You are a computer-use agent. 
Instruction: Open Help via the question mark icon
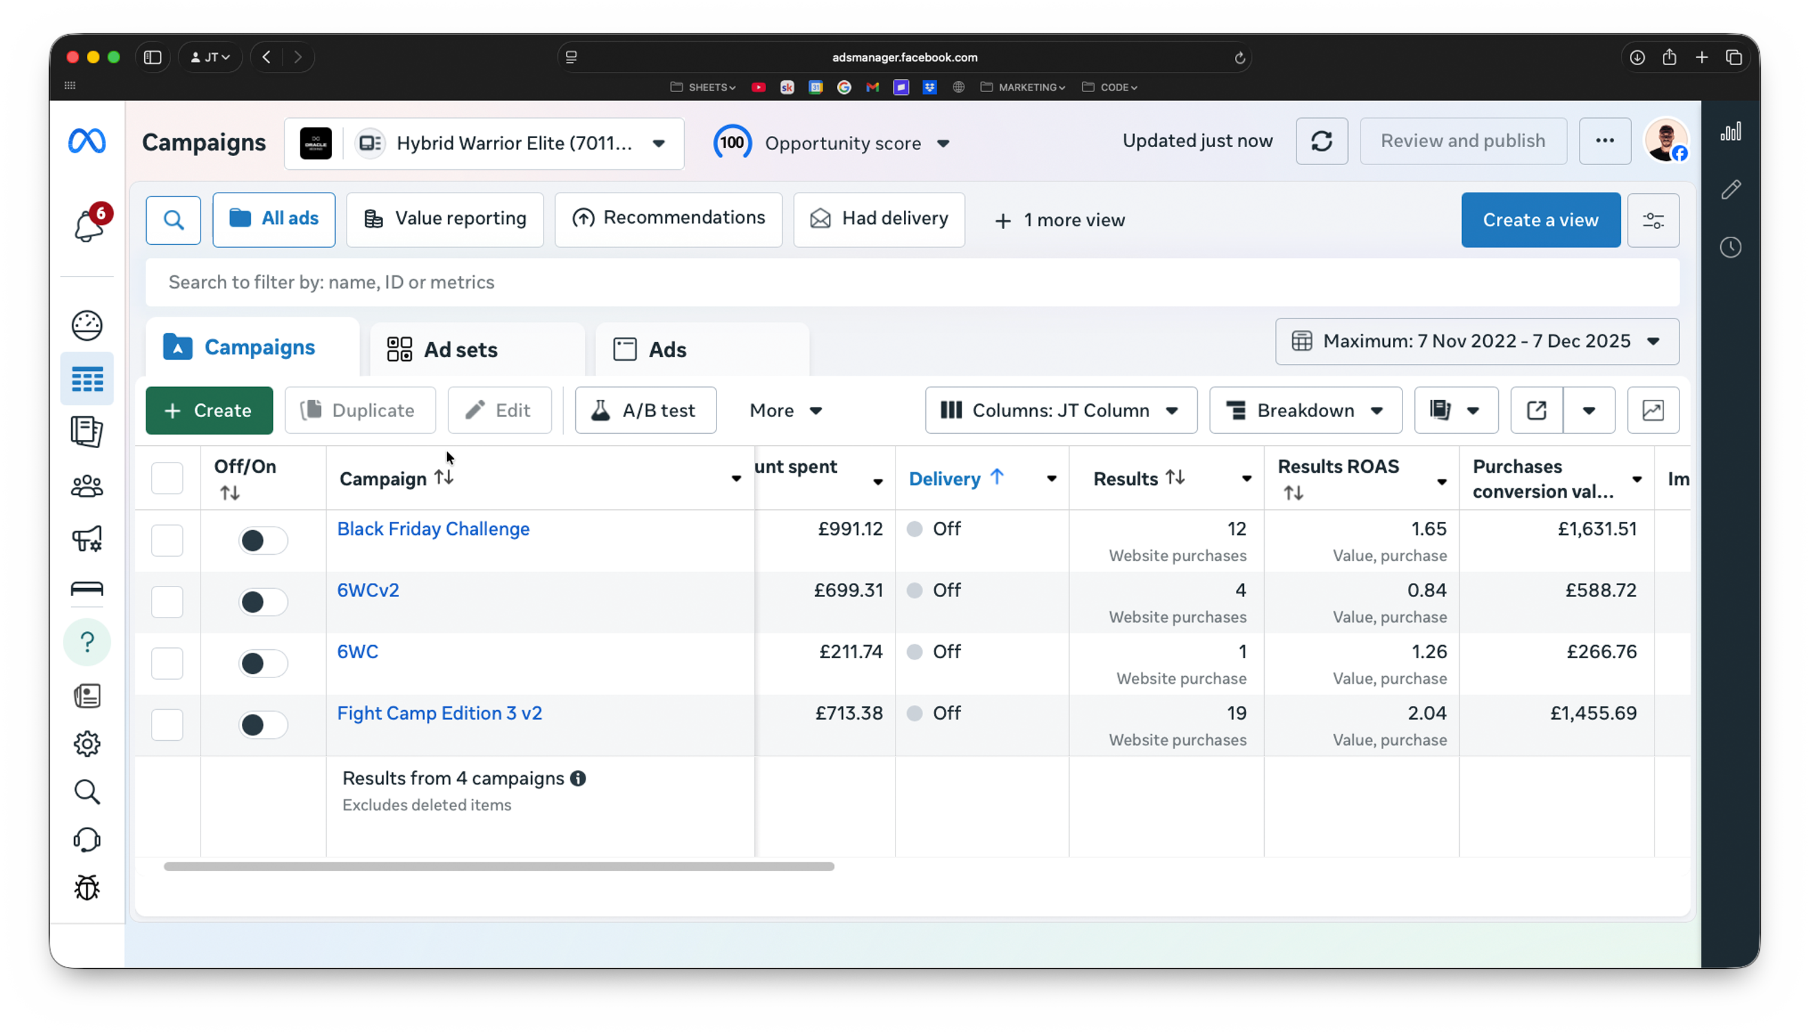[87, 642]
